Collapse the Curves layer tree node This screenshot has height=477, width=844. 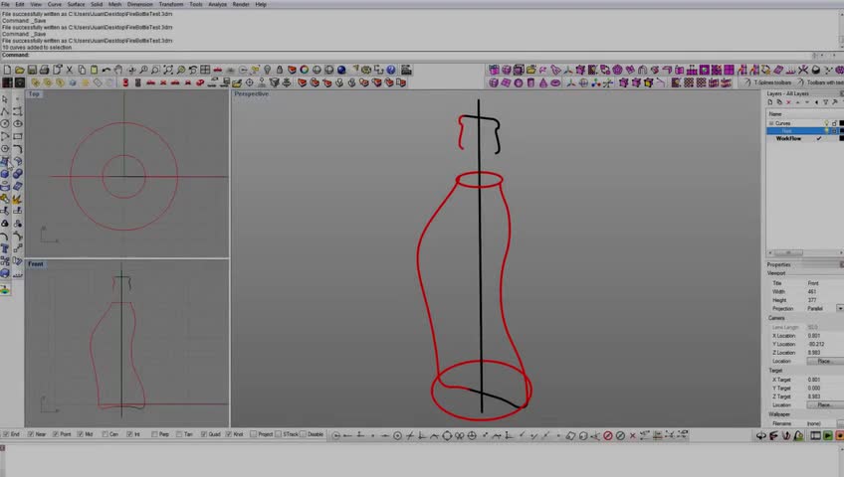[x=771, y=123]
